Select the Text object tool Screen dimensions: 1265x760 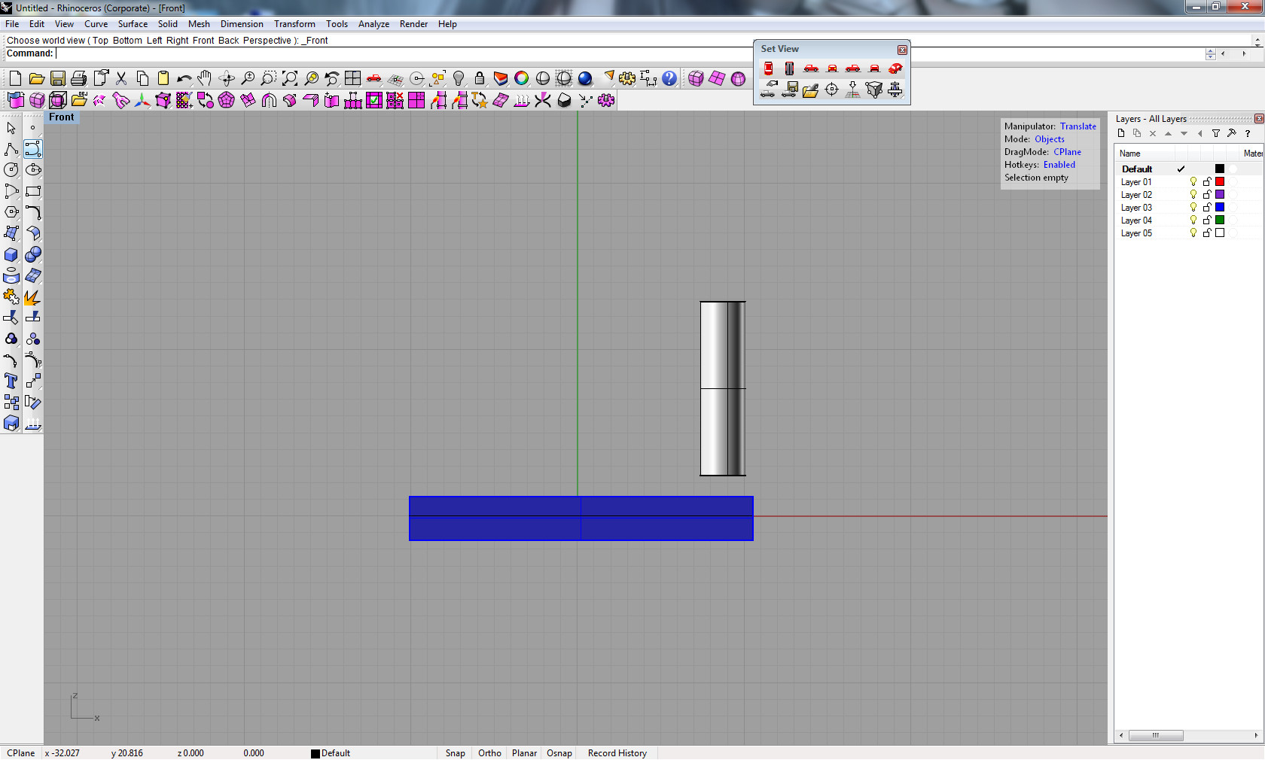pos(11,382)
